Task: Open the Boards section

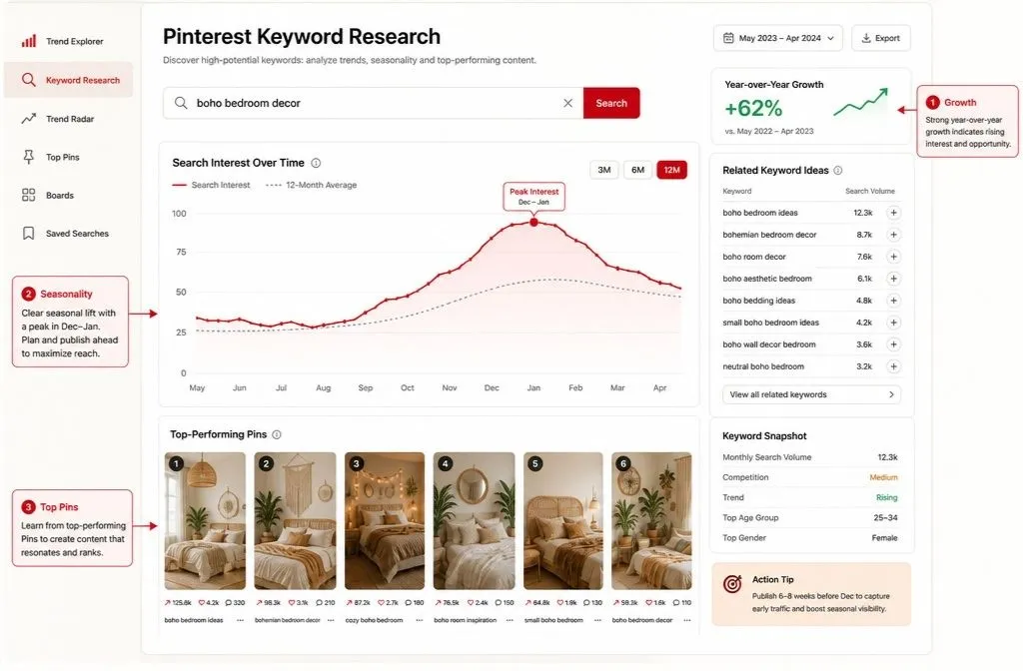Action: [x=48, y=195]
